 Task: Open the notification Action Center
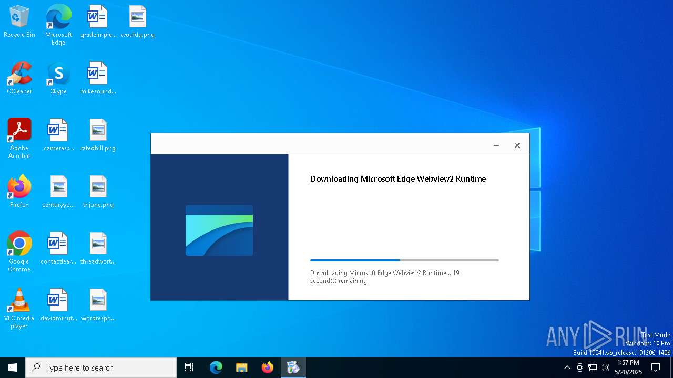656,367
